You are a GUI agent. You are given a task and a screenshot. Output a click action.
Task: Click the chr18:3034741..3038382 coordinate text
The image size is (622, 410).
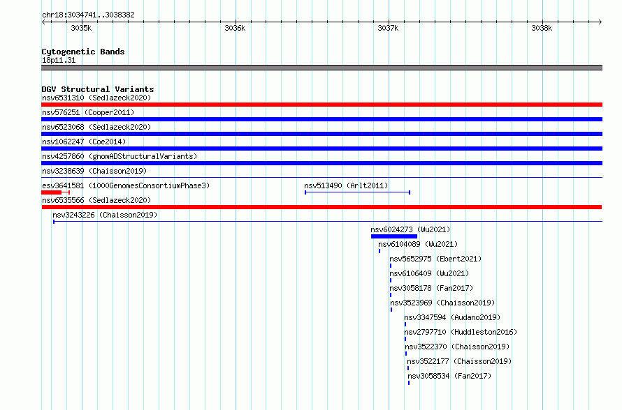88,15
